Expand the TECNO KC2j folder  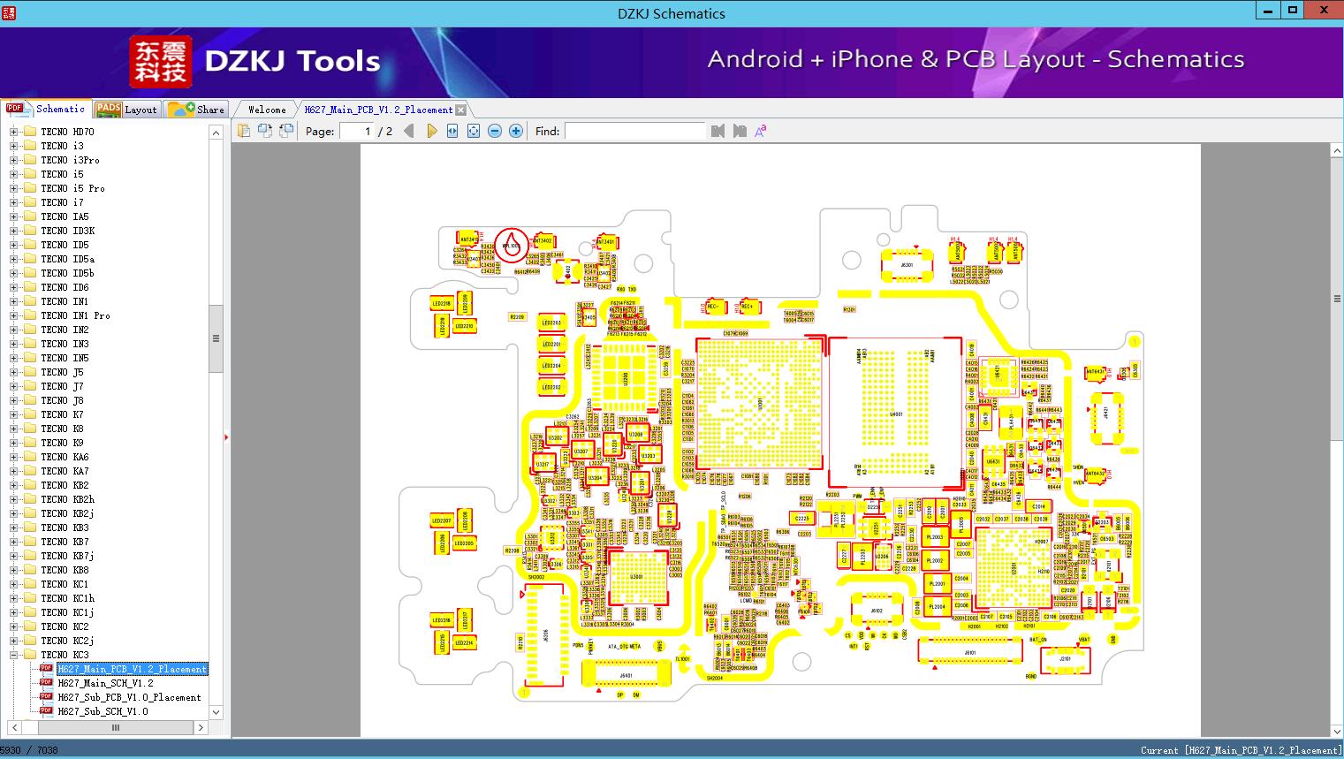(13, 641)
